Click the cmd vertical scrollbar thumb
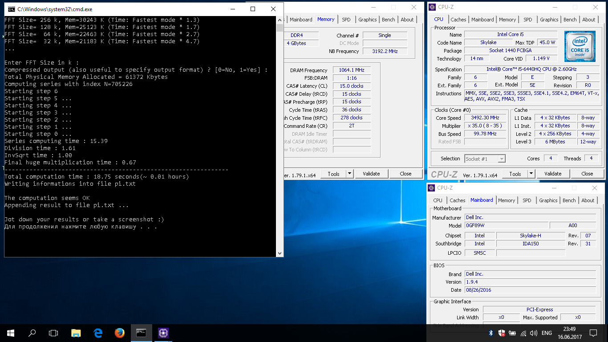The height and width of the screenshot is (342, 608). [280, 28]
